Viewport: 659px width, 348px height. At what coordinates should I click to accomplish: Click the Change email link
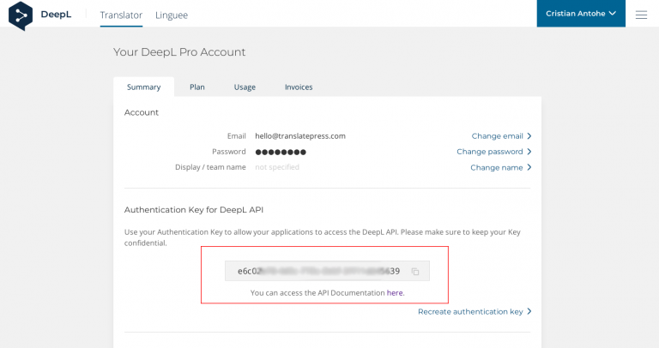coord(497,136)
